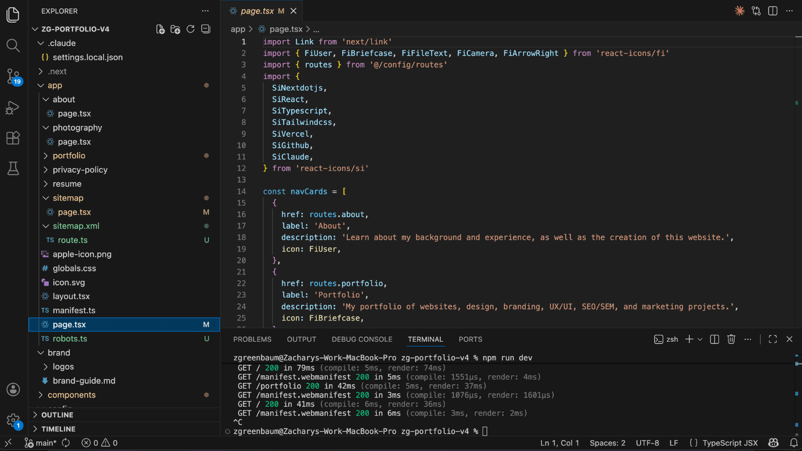Open the Search view in the activity bar
The width and height of the screenshot is (802, 451).
coord(13,46)
